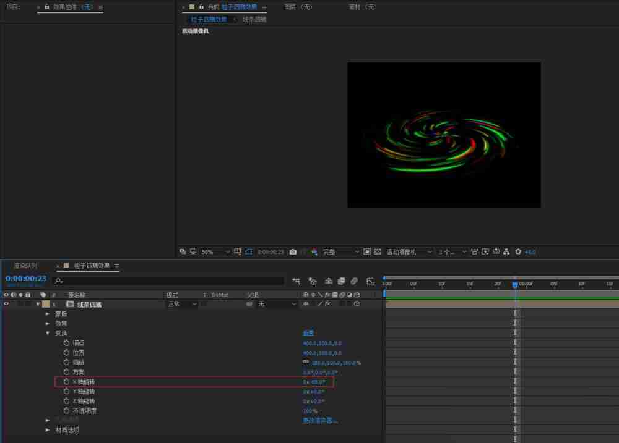This screenshot has width=619, height=443.
Task: Hide the 线条四溅 layer with eye icon
Action: [6, 304]
